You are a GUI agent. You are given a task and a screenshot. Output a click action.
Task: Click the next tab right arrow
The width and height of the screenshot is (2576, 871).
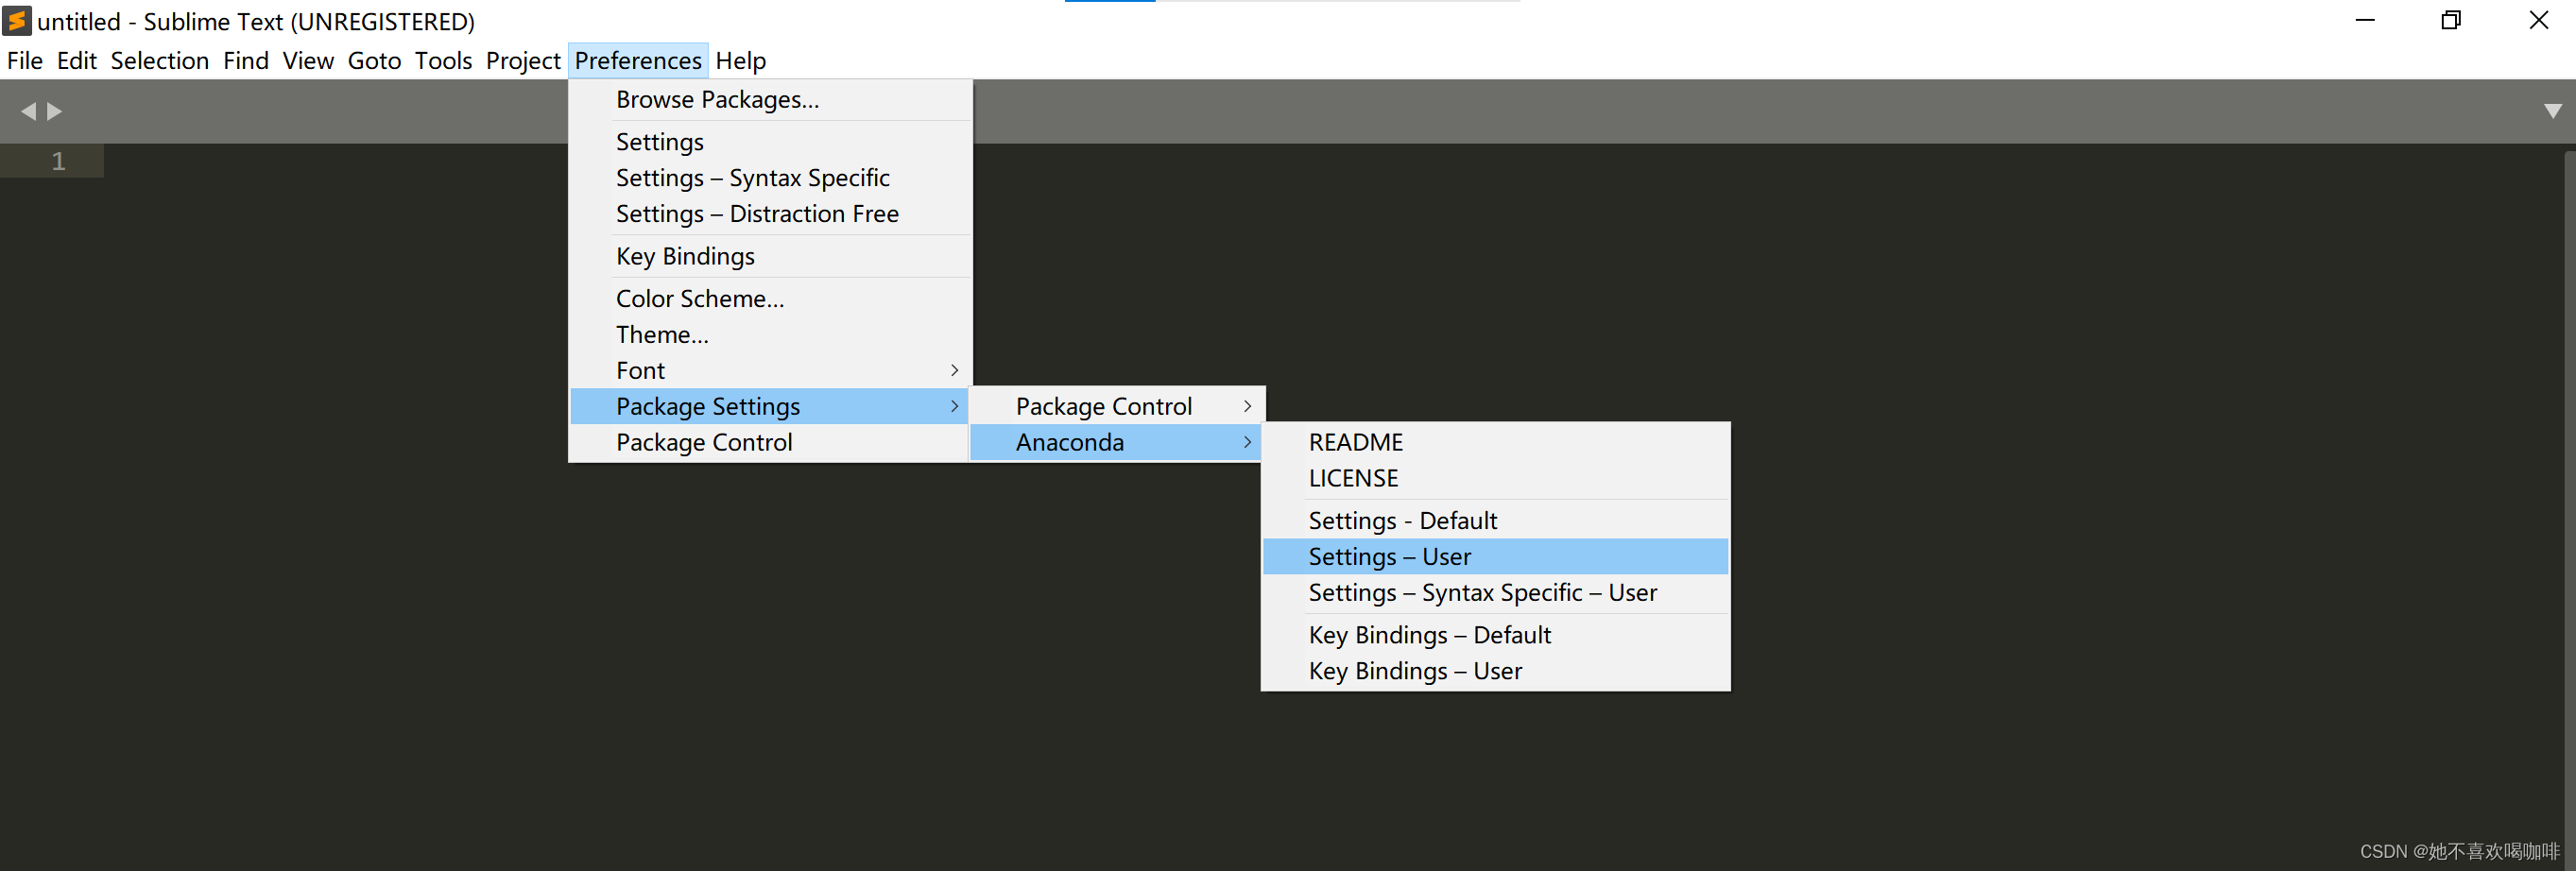point(55,111)
